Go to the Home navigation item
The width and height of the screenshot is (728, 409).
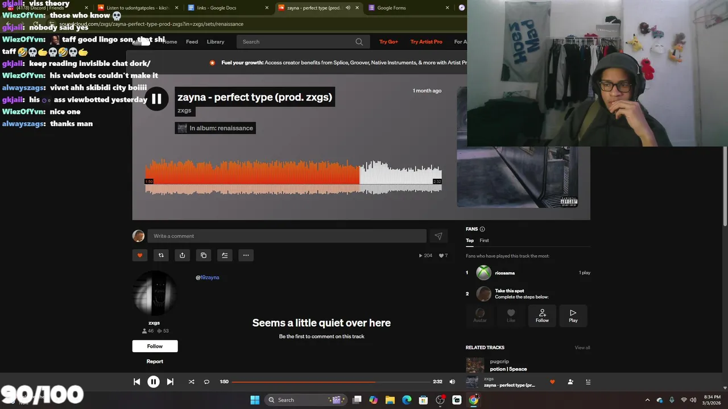click(x=170, y=41)
